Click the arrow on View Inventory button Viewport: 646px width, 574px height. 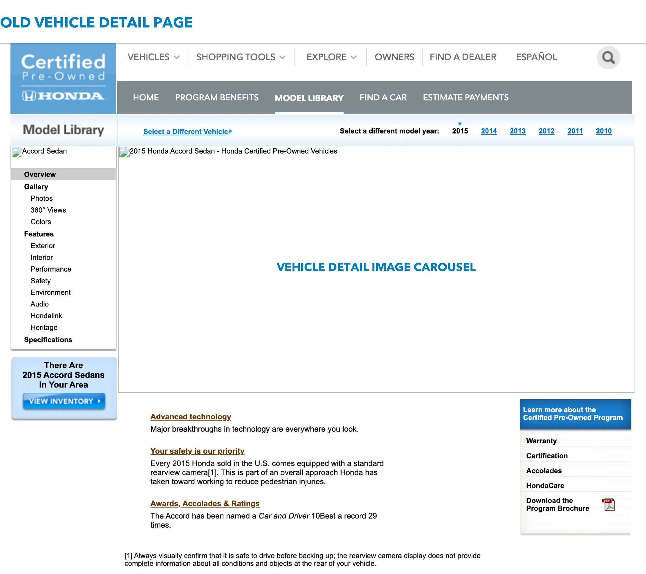pos(99,401)
